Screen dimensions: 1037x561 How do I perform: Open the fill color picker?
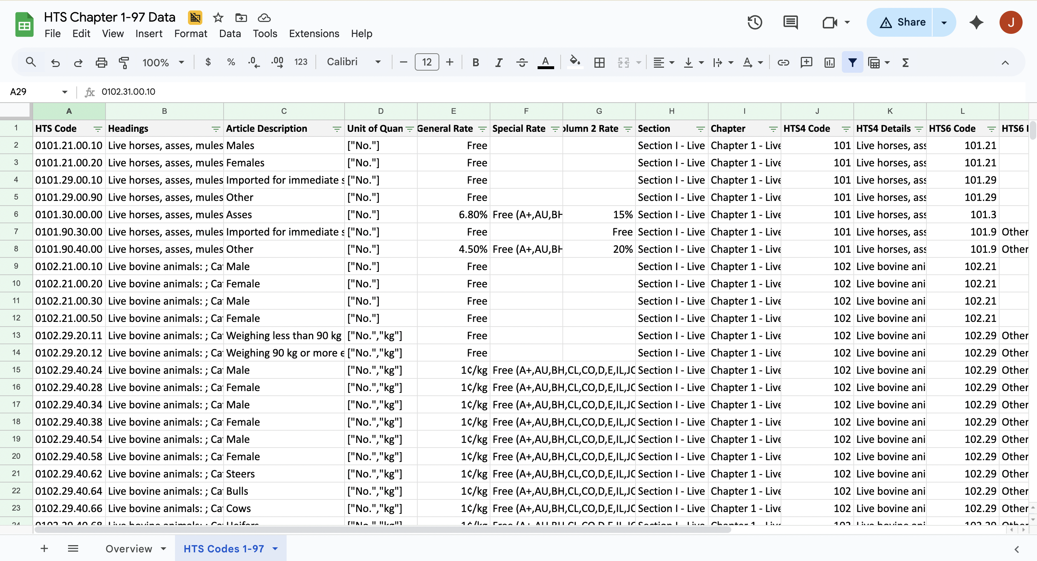[574, 62]
